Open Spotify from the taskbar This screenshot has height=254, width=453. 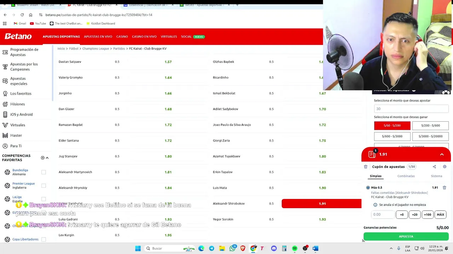[294, 248]
